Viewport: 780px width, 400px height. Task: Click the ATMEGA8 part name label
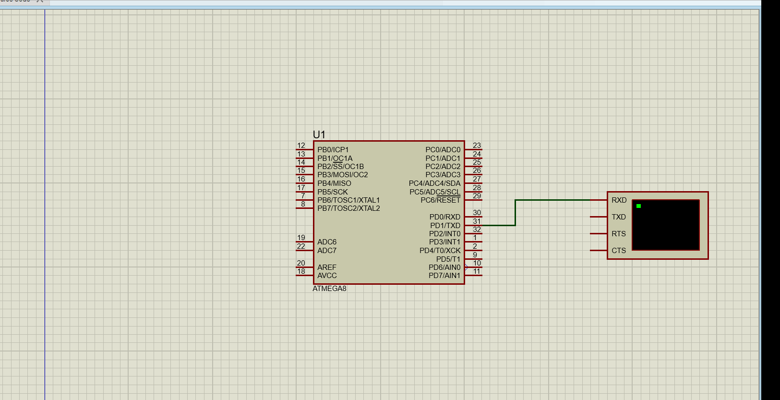(x=329, y=289)
